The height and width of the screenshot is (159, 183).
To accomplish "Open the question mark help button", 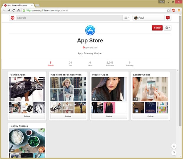I will coord(174,153).
